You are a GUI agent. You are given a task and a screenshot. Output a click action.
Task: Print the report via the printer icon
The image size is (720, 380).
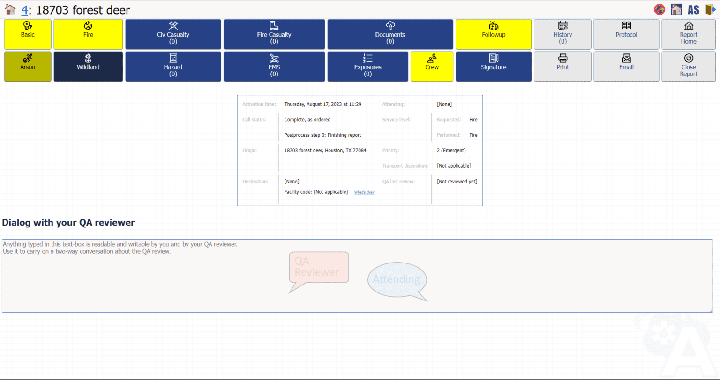coord(562,66)
